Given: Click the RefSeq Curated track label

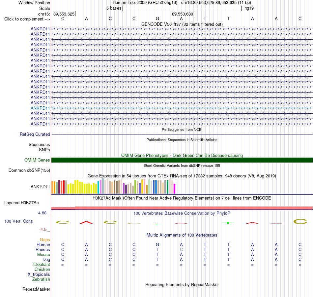Looking at the screenshot, I should 35,134.
